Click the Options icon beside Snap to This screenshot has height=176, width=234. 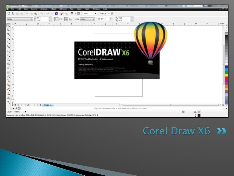click(112, 13)
